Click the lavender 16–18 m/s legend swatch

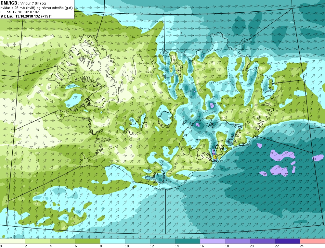(x=213, y=241)
